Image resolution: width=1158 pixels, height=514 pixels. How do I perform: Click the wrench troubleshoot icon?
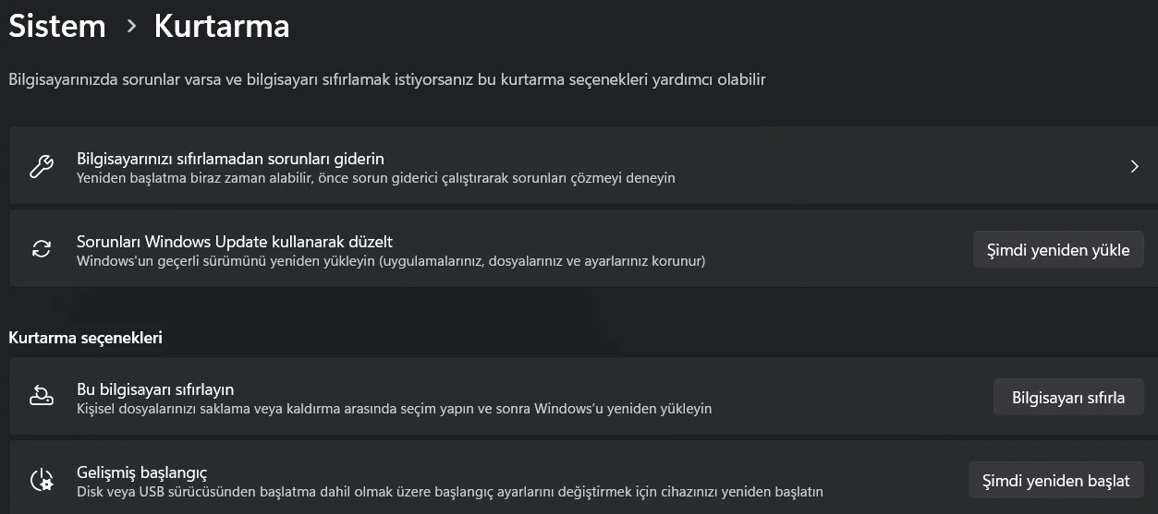pos(42,167)
